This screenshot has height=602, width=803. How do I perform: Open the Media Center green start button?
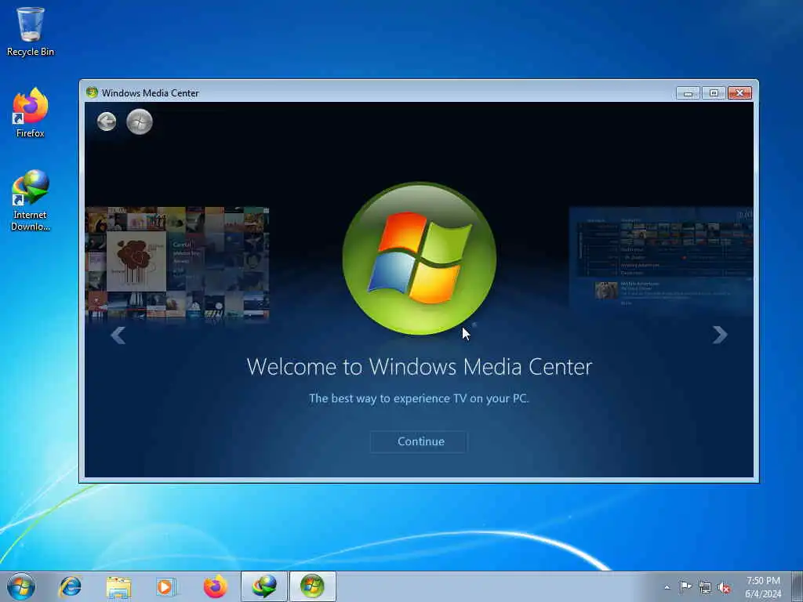tap(140, 121)
